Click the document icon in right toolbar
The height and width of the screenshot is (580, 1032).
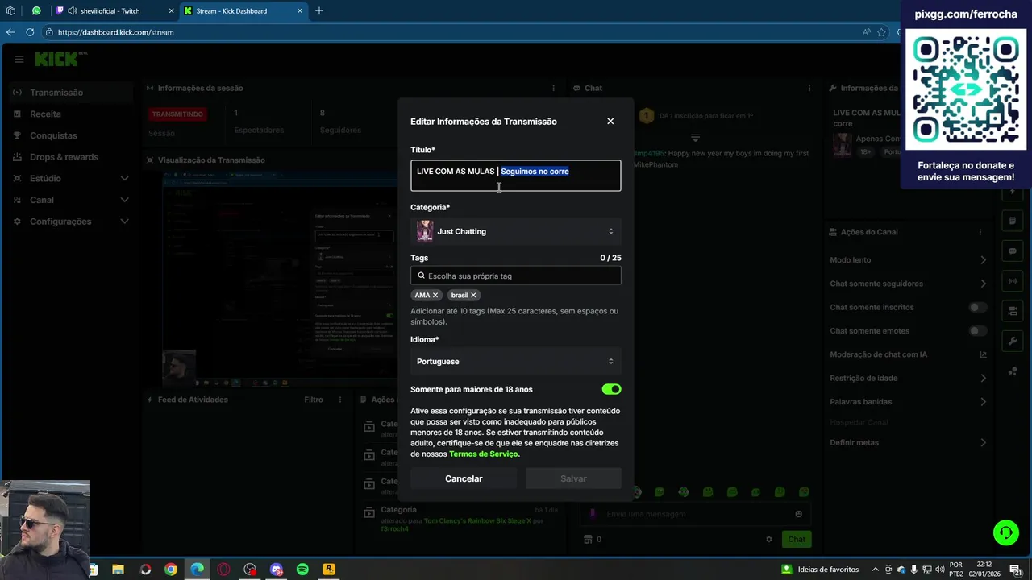coord(1013,221)
